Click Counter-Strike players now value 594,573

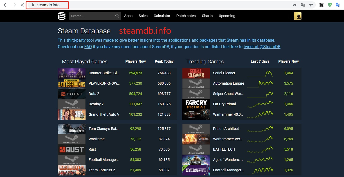tap(136, 73)
